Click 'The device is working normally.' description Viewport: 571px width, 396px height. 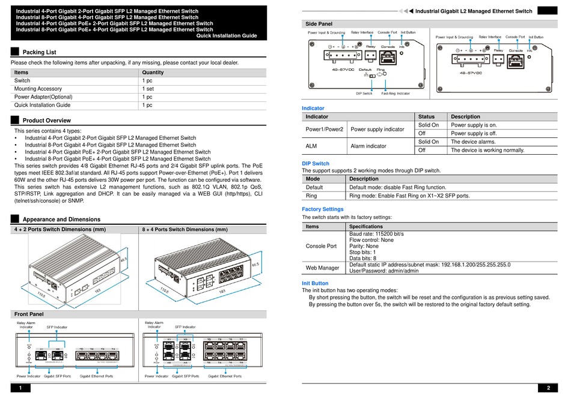tap(487, 150)
